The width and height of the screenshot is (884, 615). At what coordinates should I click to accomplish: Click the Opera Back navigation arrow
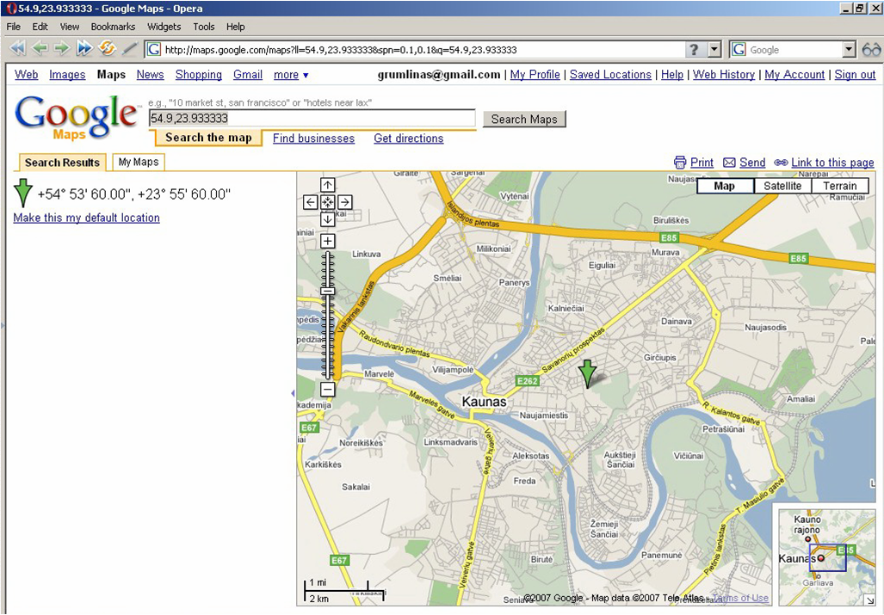coord(39,49)
